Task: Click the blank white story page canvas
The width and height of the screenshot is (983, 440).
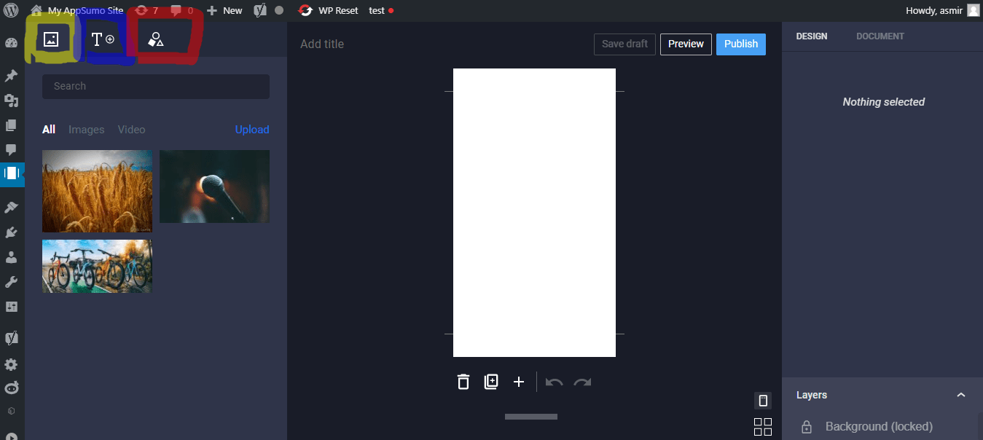Action: pyautogui.click(x=534, y=213)
